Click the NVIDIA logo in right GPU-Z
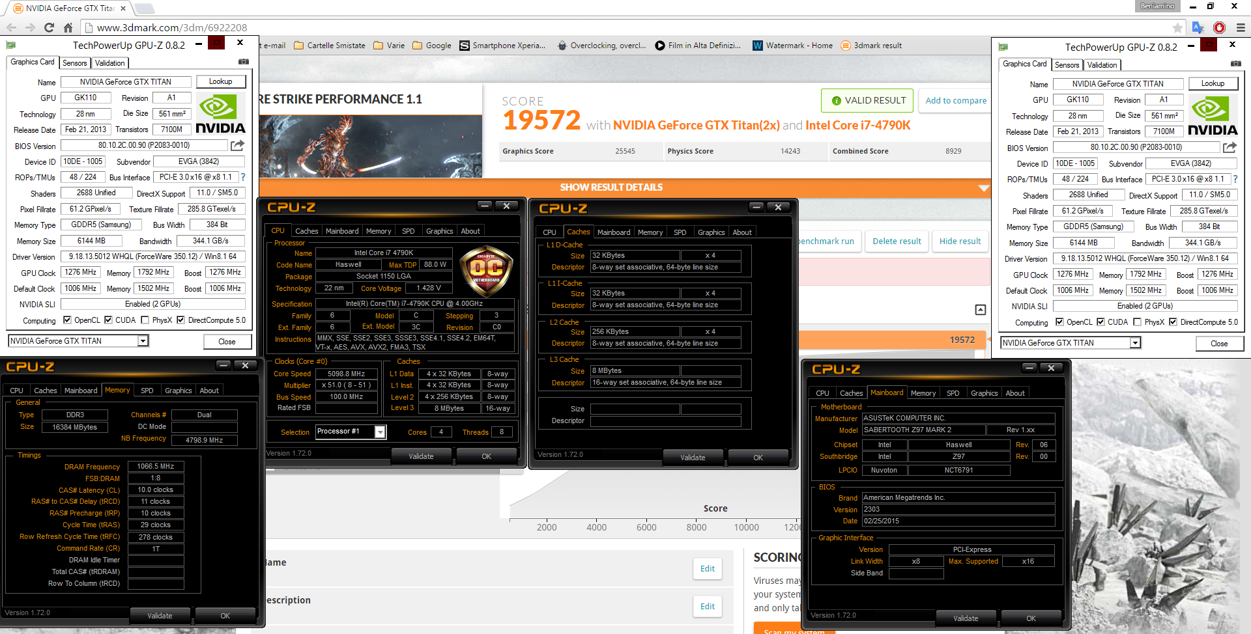1251x634 pixels. [1213, 116]
